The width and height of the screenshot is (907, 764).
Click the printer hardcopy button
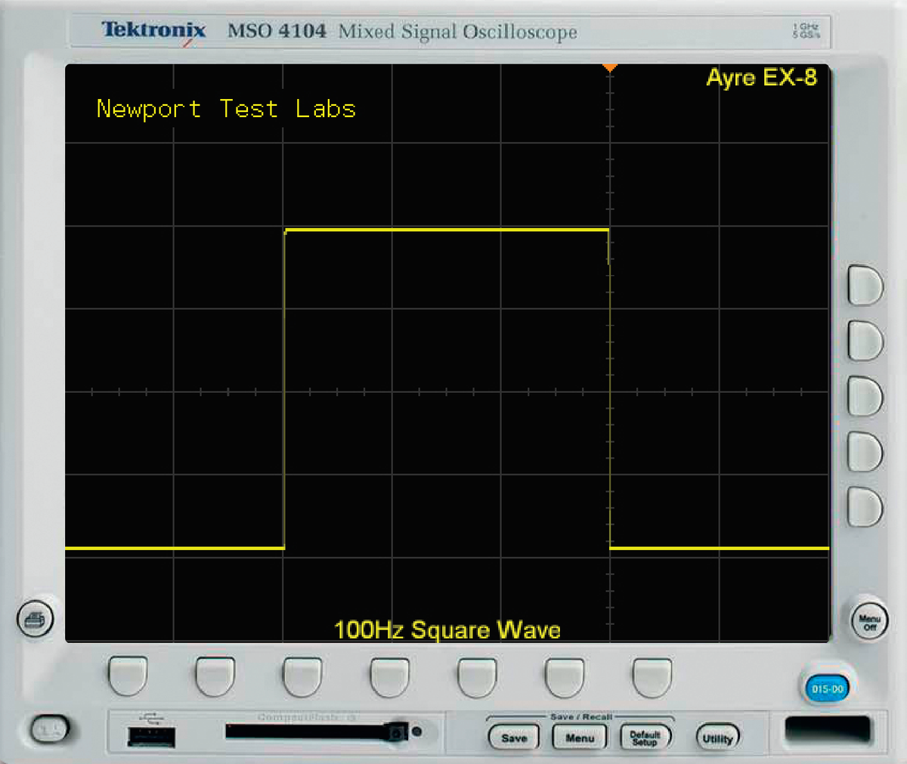[36, 620]
